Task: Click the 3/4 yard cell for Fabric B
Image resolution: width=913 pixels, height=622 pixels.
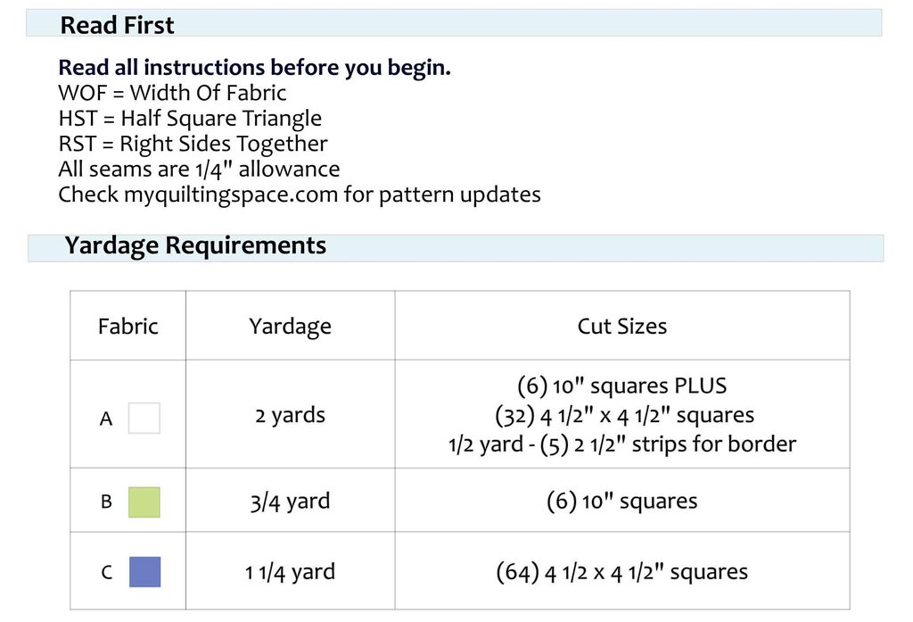Action: [290, 502]
